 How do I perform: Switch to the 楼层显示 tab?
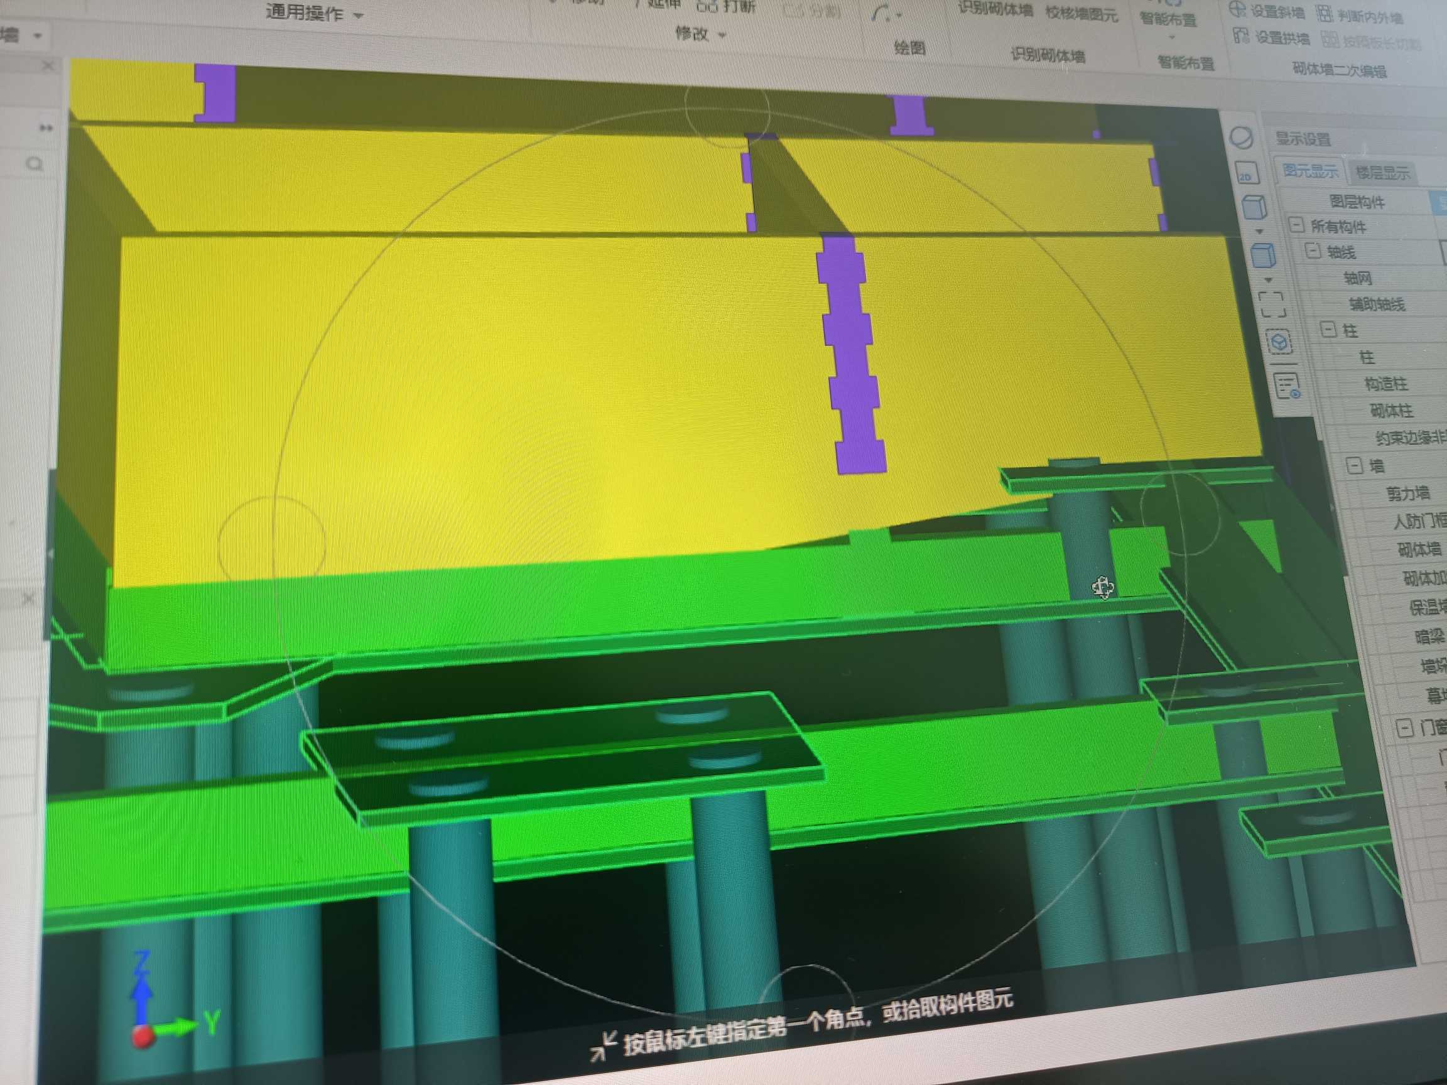click(1382, 173)
